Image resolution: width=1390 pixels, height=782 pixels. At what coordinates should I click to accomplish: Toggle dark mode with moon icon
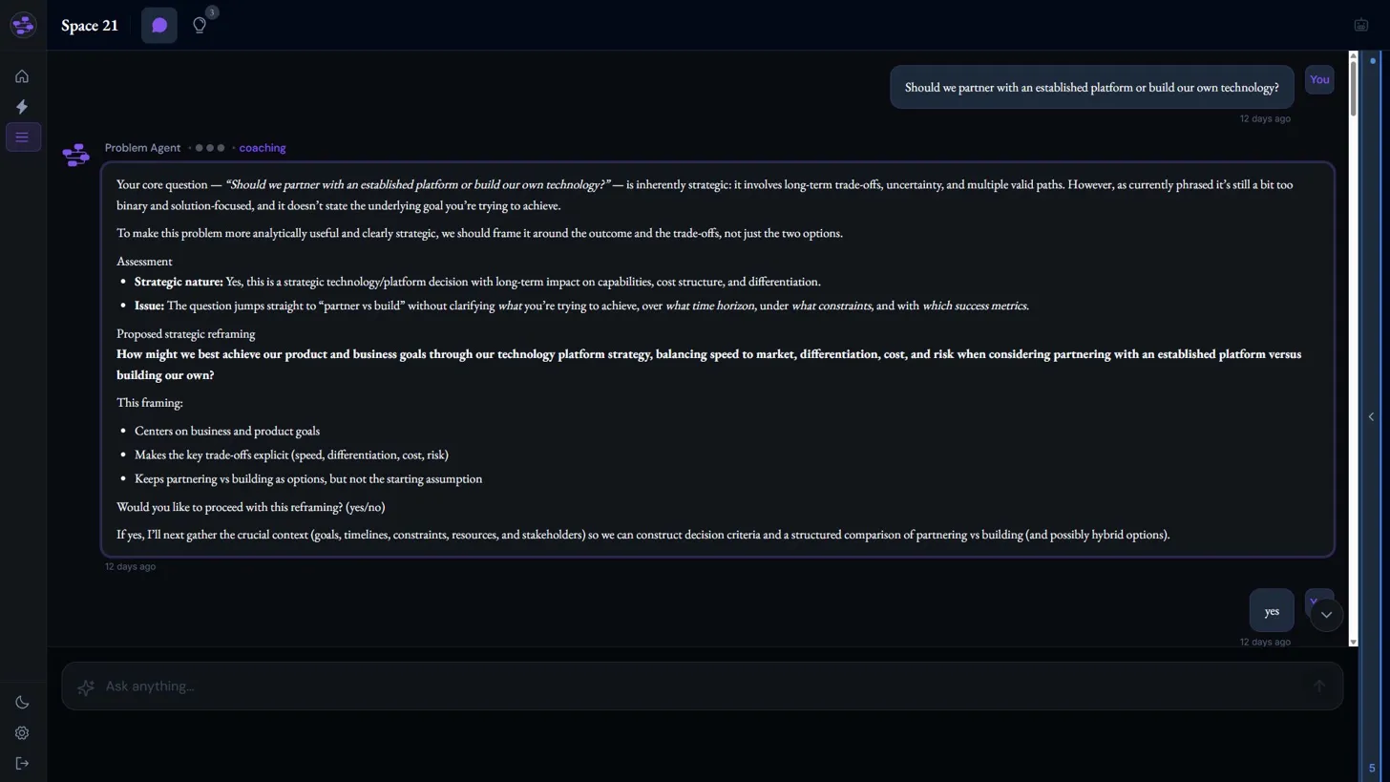click(x=22, y=703)
